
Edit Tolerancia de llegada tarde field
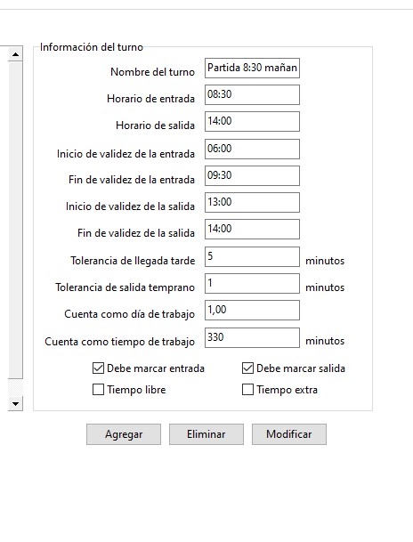(x=252, y=256)
